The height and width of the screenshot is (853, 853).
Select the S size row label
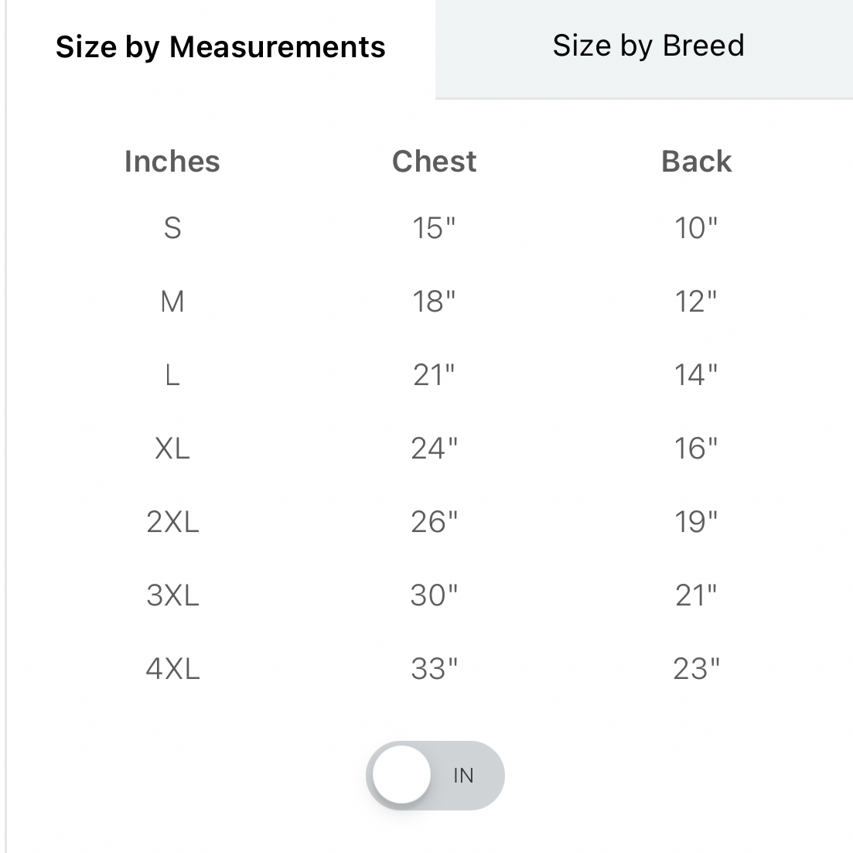coord(172,228)
